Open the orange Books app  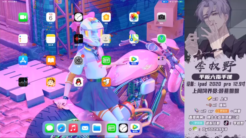pos(51,60)
